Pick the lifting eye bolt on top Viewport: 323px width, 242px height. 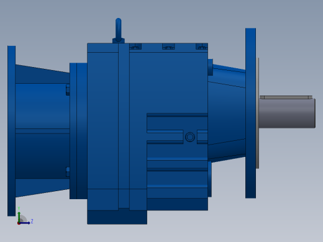(x=119, y=30)
